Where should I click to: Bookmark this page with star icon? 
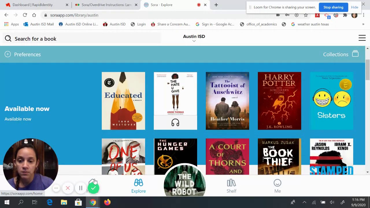point(306,15)
